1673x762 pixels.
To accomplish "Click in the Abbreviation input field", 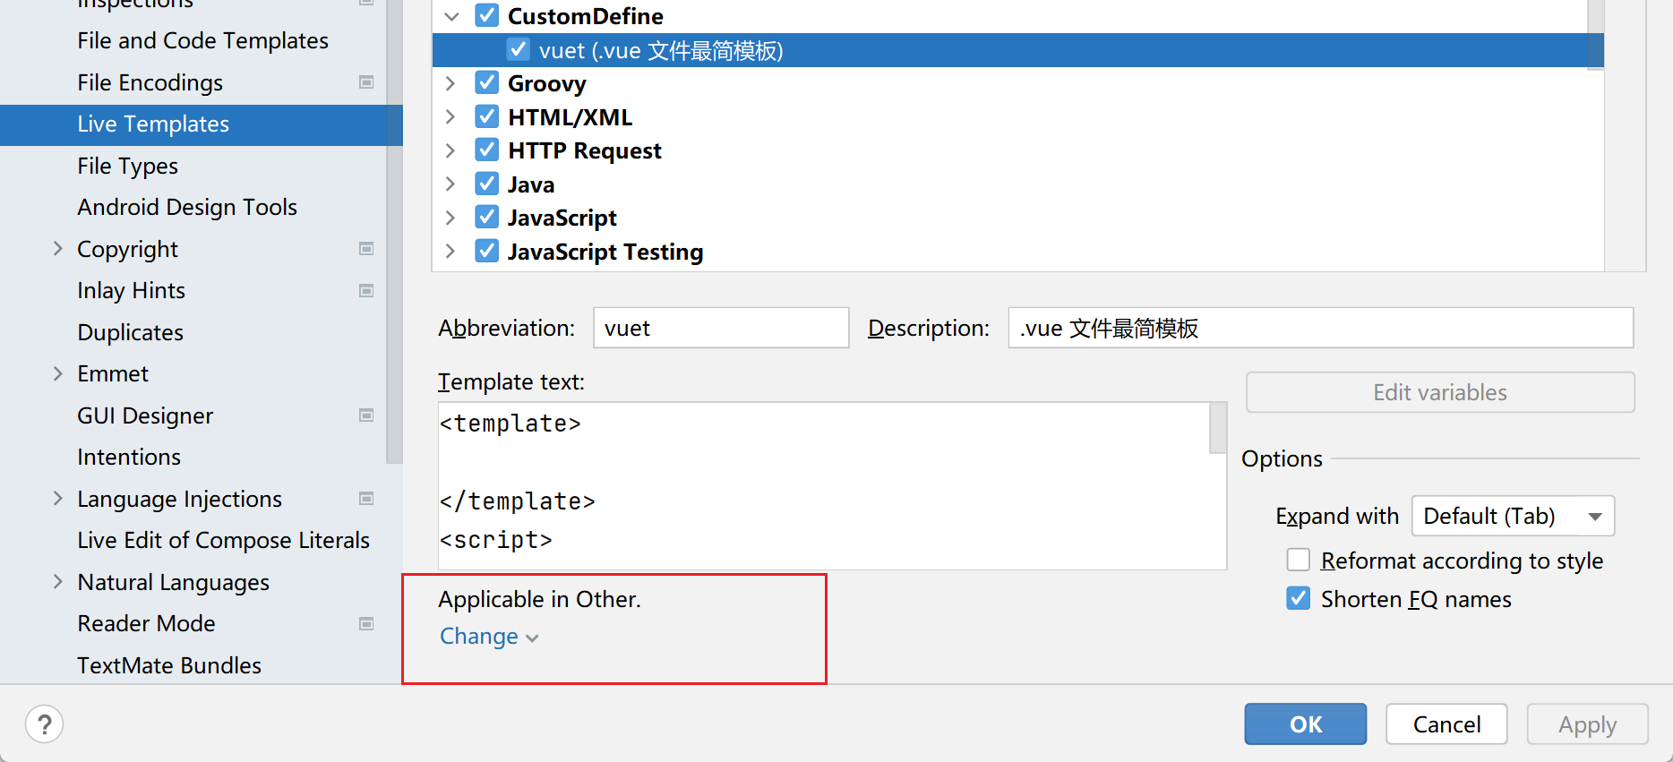I will pos(720,329).
